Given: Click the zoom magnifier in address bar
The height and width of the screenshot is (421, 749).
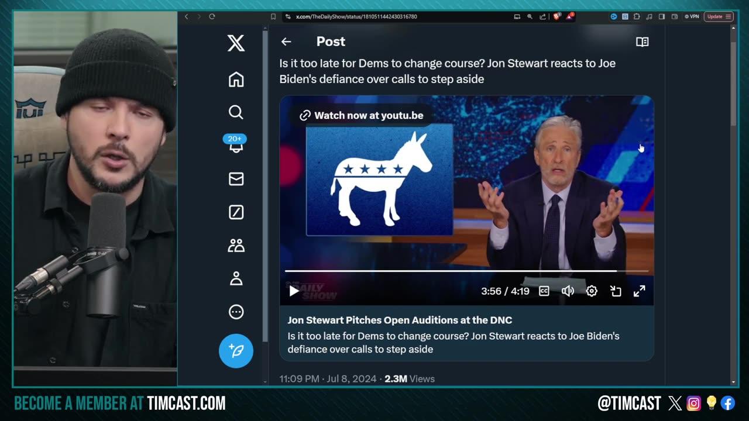Looking at the screenshot, I should tap(530, 16).
